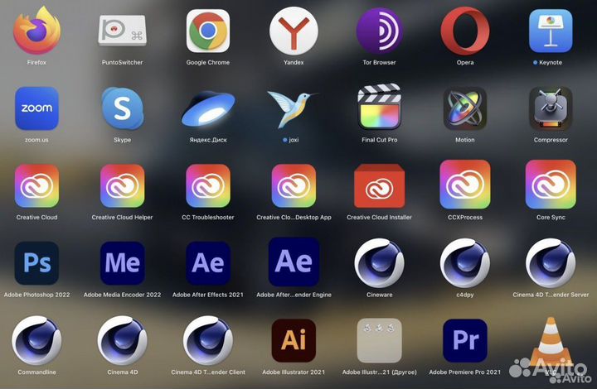Screen dimensions: 597x389
Task: Open Adobe After...ender Engine
Action: click(x=294, y=262)
